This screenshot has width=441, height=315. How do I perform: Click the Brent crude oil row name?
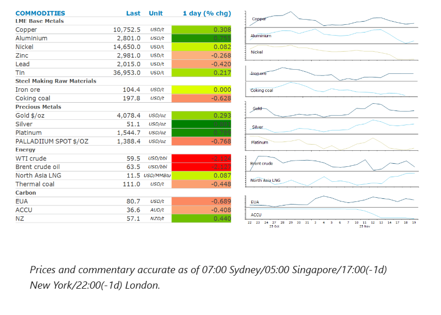tap(38, 167)
